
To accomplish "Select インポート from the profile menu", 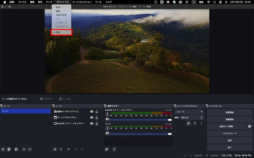I will click(61, 23).
